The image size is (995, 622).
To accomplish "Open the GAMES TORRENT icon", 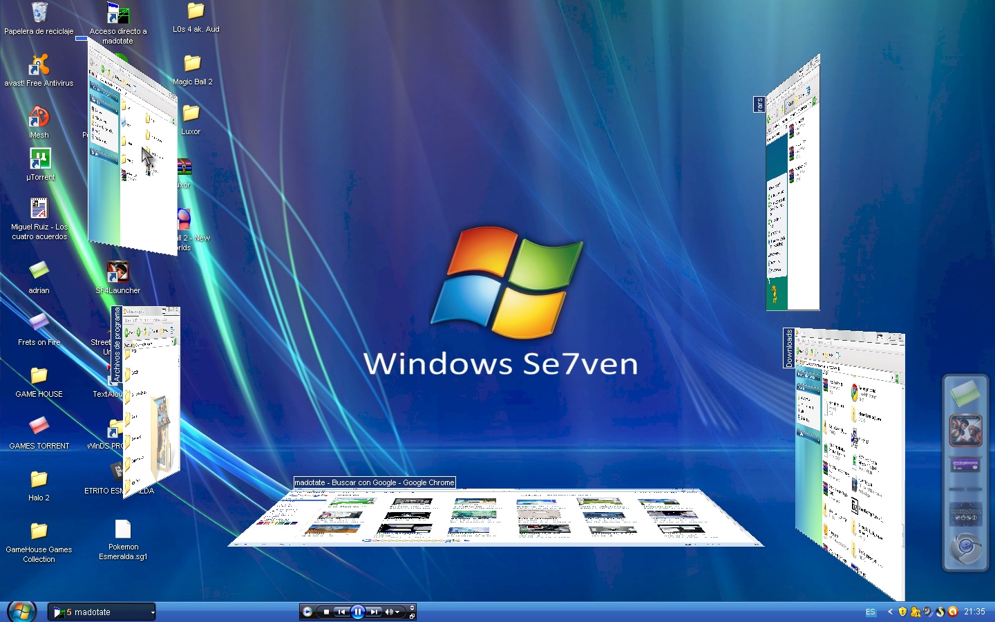I will coord(39,433).
